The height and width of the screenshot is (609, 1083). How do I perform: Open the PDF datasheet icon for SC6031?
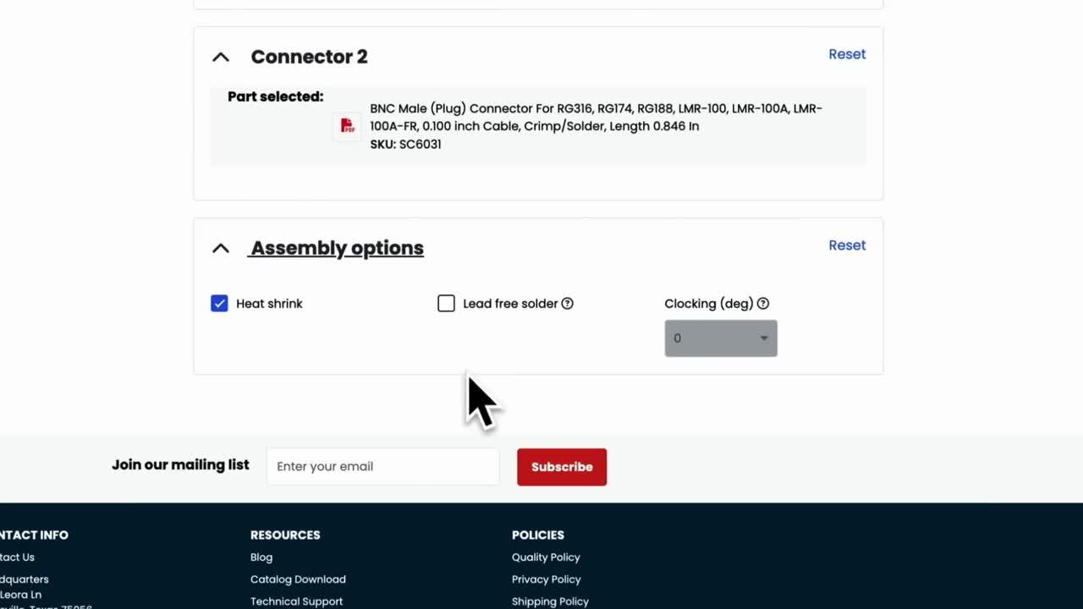pyautogui.click(x=347, y=126)
